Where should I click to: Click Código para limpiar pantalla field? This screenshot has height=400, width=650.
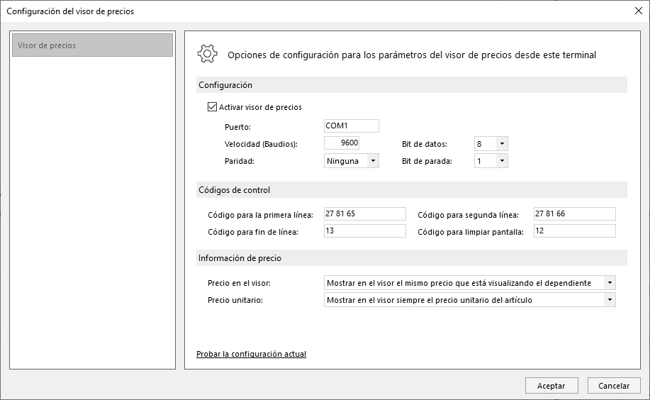click(575, 230)
